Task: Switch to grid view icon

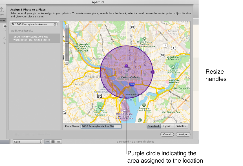Action: pyautogui.click(x=53, y=142)
